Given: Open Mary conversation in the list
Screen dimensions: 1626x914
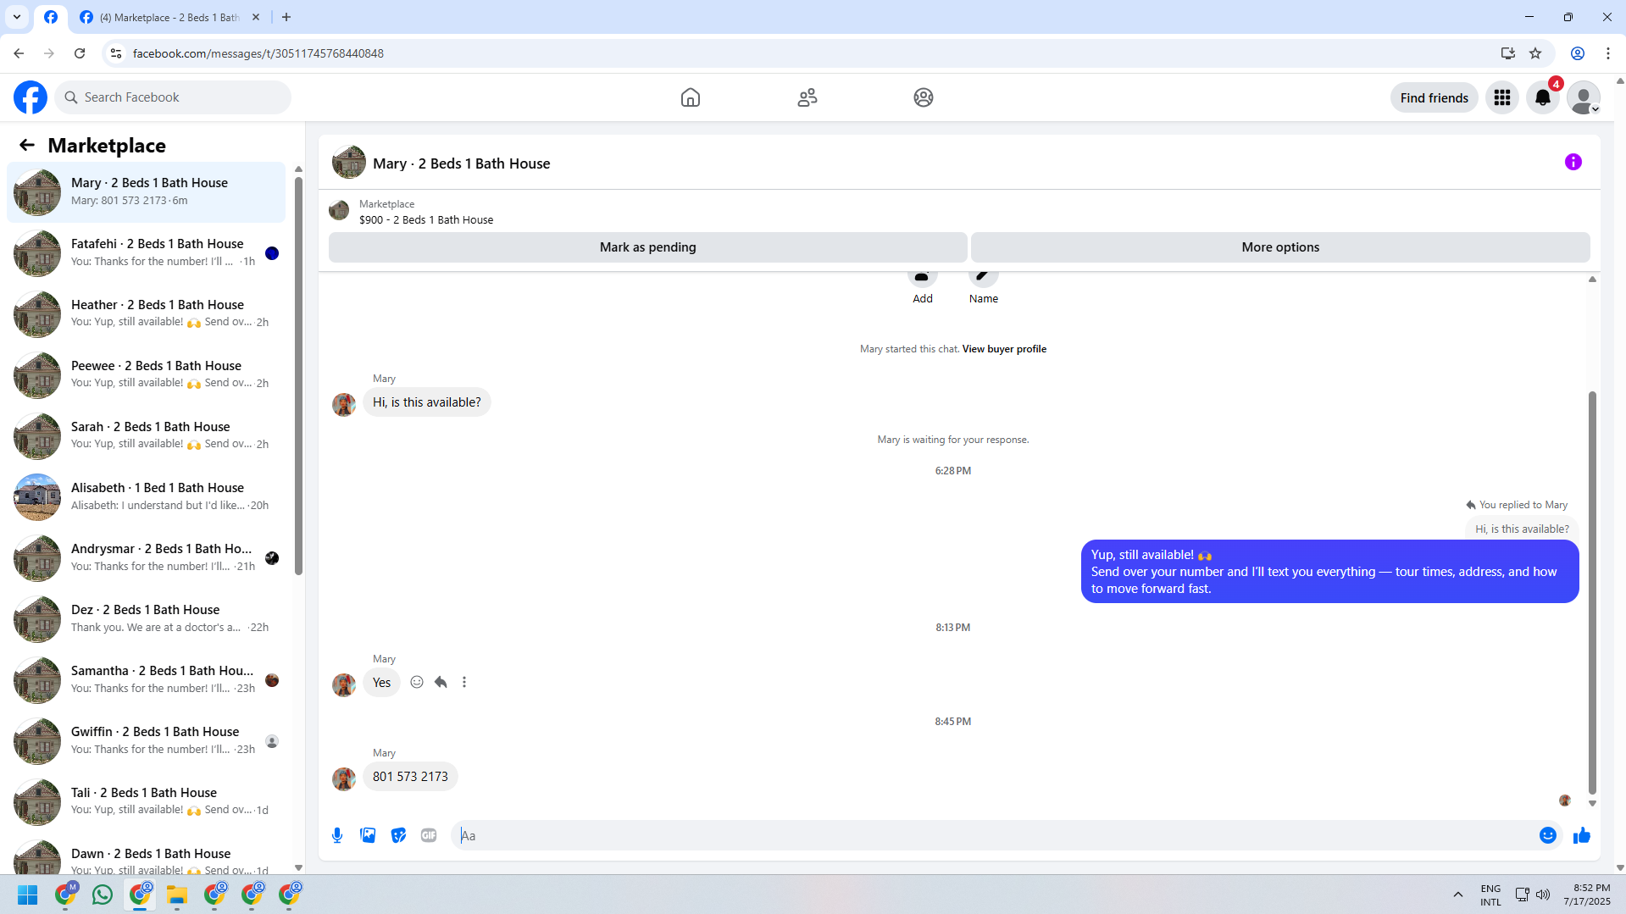Looking at the screenshot, I should click(x=146, y=191).
